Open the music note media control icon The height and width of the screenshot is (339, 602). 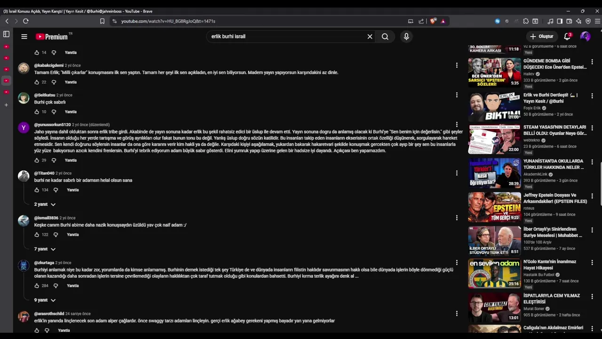pyautogui.click(x=550, y=21)
